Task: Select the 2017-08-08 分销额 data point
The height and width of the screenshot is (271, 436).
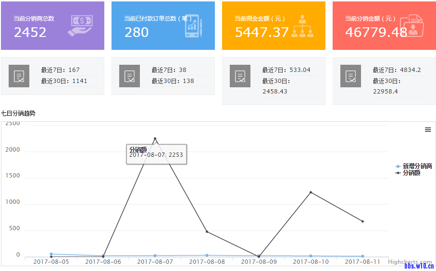Action: click(207, 232)
